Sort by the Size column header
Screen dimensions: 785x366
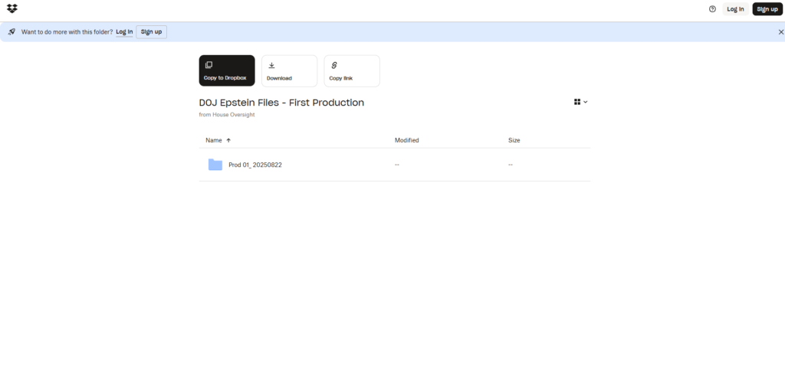[514, 140]
